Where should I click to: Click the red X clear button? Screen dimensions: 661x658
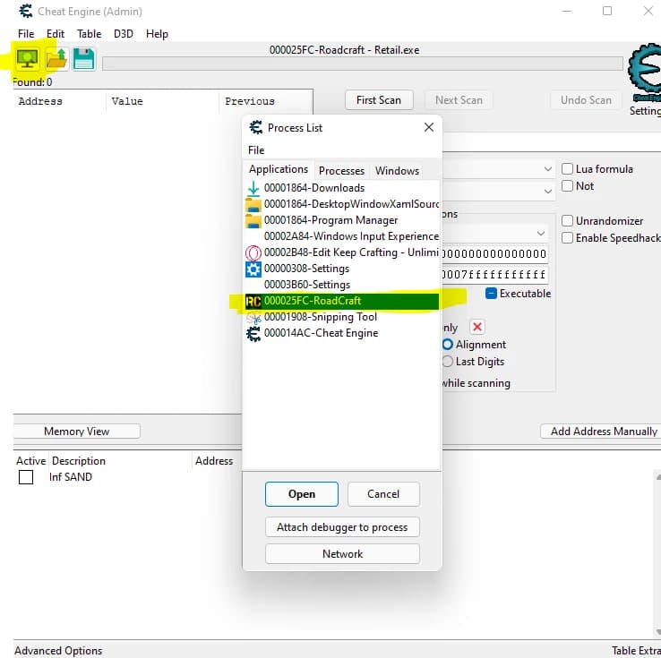tap(477, 327)
